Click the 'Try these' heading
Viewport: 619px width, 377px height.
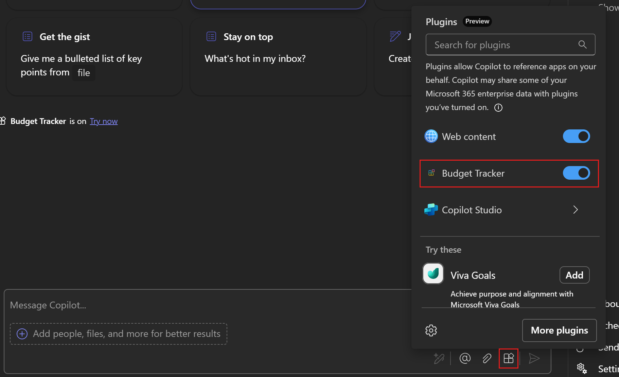(x=443, y=250)
